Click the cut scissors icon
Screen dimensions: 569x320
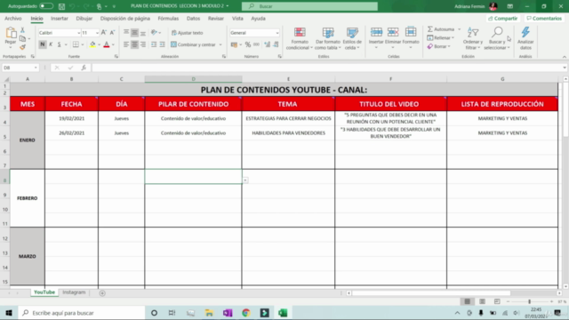click(22, 30)
